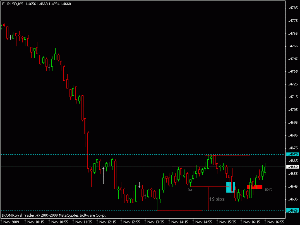
Task: Click the 1.4765 price scale label
Action: [x=292, y=33]
